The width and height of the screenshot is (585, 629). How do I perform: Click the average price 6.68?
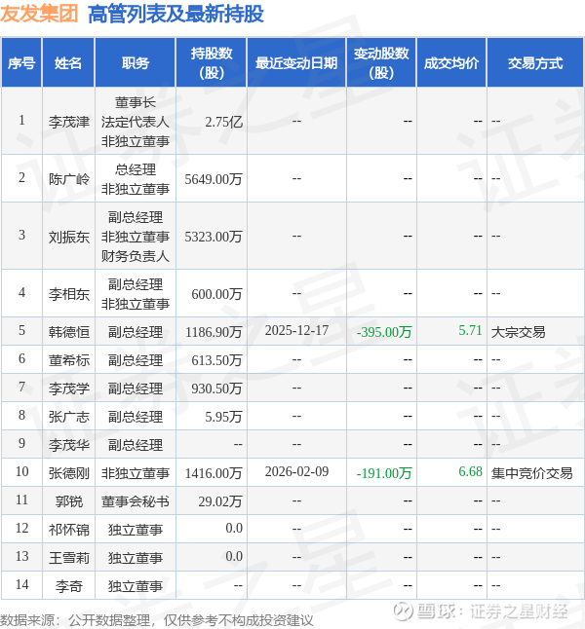pos(470,471)
